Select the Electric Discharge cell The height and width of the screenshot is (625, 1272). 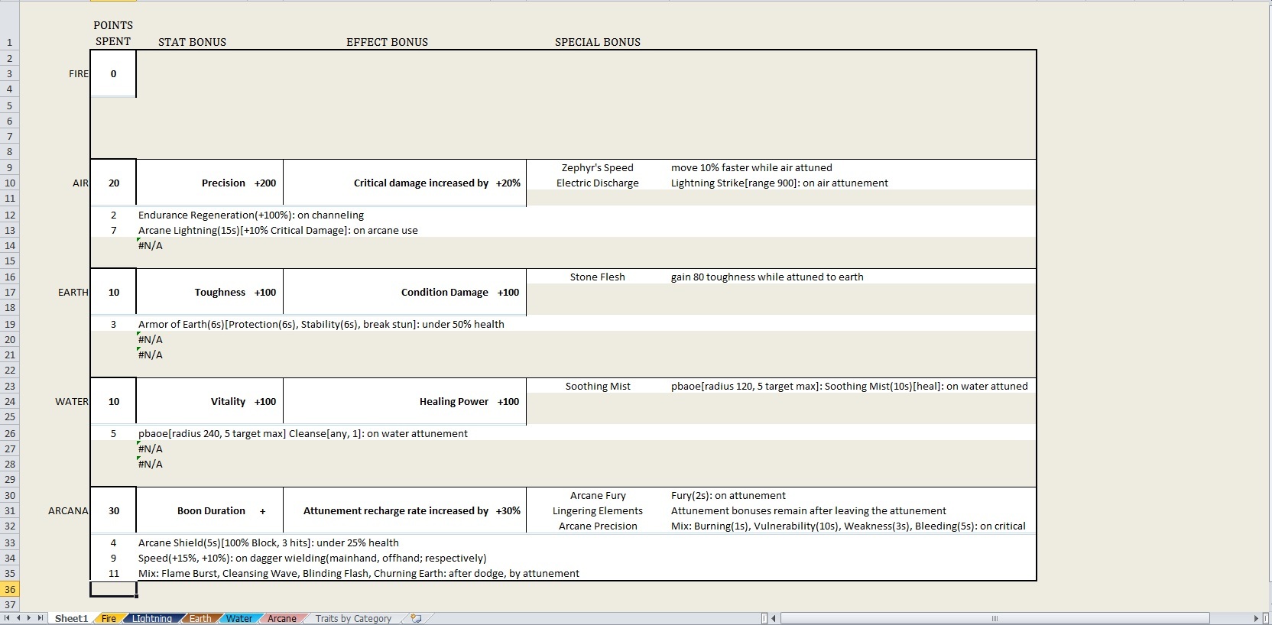pyautogui.click(x=598, y=183)
